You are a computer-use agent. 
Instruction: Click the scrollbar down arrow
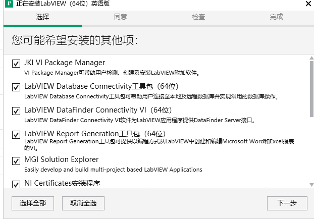pyautogui.click(x=311, y=185)
